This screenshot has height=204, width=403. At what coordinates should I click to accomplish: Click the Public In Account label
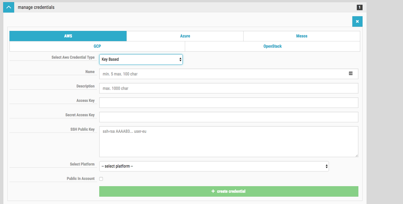coord(81,179)
